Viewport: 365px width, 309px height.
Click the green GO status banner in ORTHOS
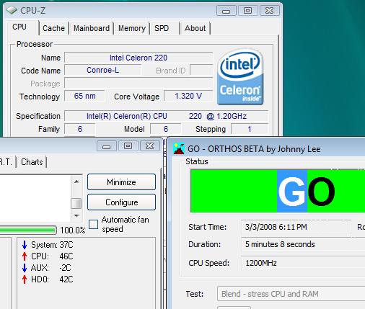tap(278, 191)
